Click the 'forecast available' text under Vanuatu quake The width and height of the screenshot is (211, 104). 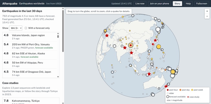click(x=44, y=48)
